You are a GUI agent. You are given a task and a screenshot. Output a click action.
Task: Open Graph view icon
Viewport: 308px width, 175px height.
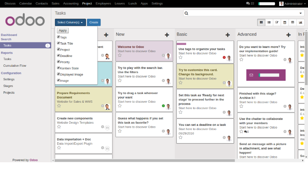point(301,22)
